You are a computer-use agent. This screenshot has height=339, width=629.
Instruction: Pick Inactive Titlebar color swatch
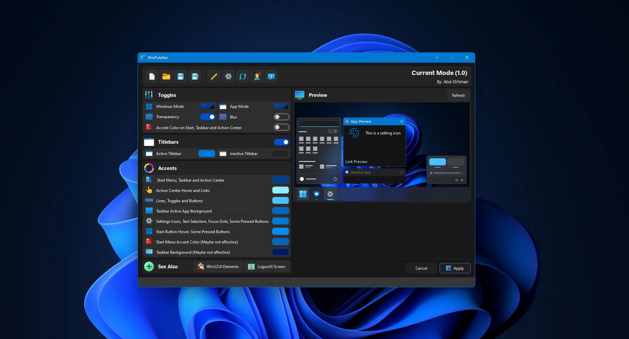(x=281, y=153)
